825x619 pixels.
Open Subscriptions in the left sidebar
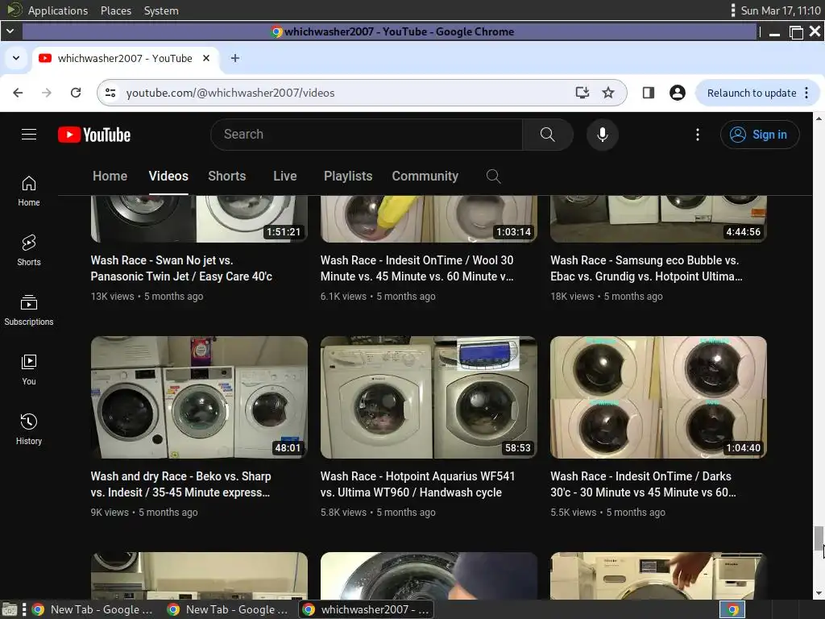tap(29, 310)
